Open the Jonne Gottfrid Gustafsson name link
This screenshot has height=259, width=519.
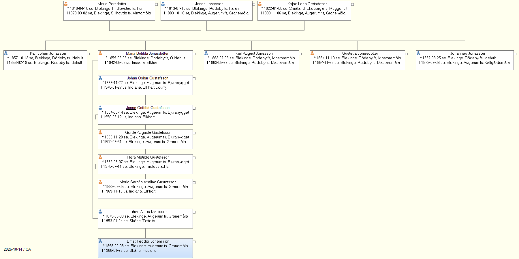[148, 108]
